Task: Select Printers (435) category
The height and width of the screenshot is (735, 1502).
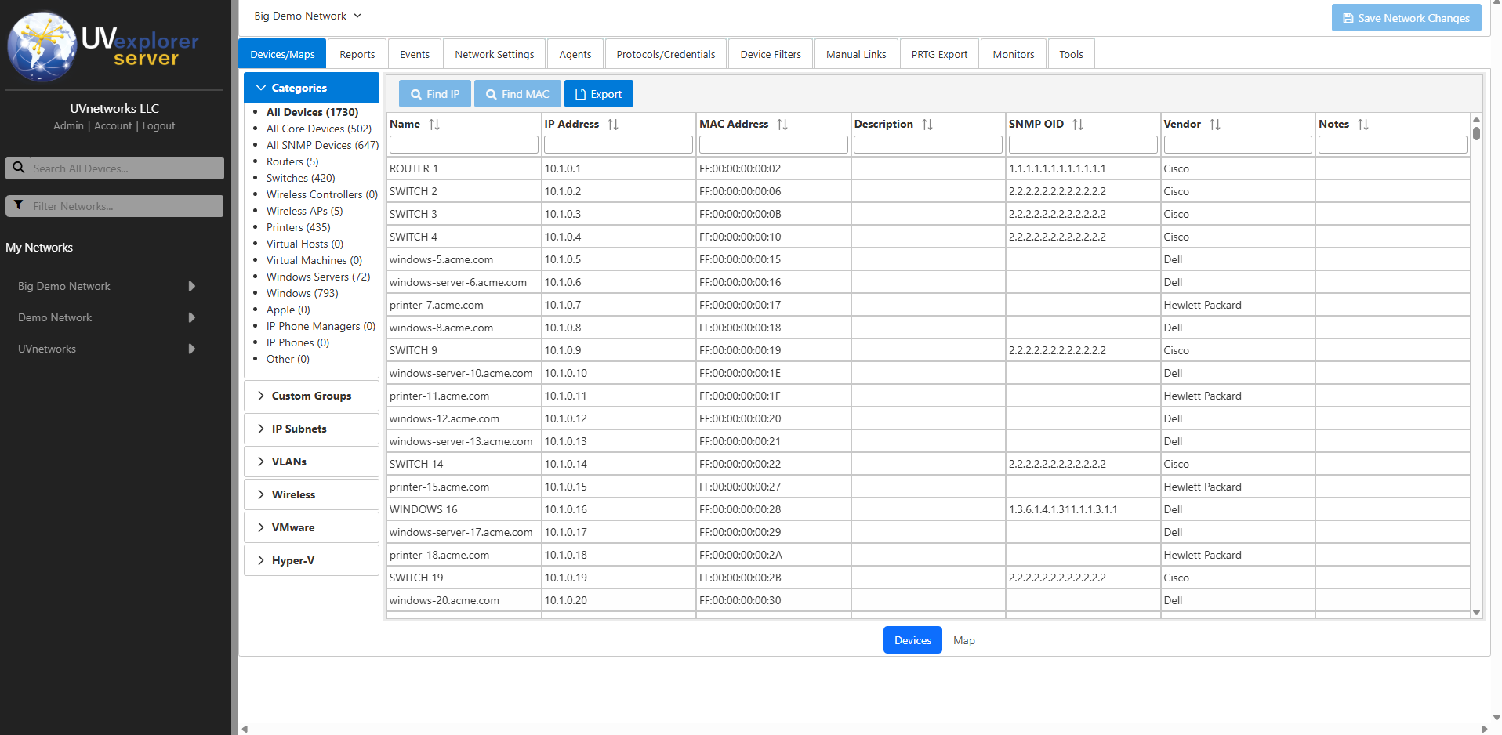Action: 299,227
